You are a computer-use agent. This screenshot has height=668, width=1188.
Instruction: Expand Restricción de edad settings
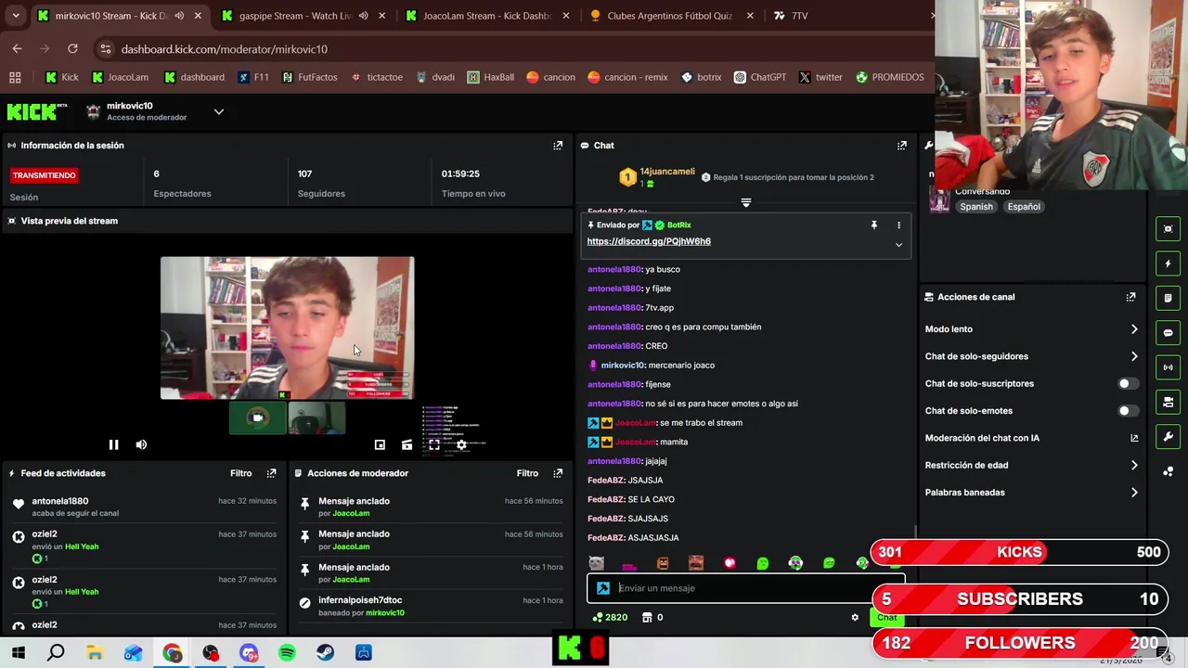(x=1031, y=465)
